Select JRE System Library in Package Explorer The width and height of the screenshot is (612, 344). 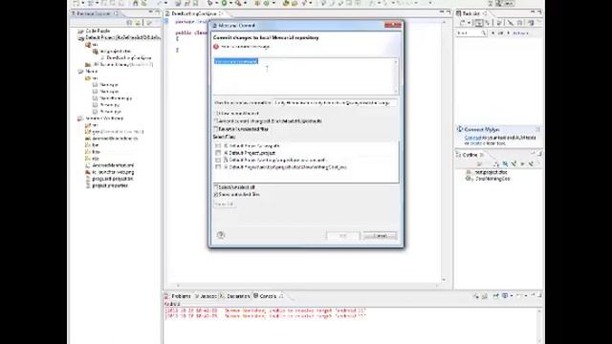(x=120, y=65)
